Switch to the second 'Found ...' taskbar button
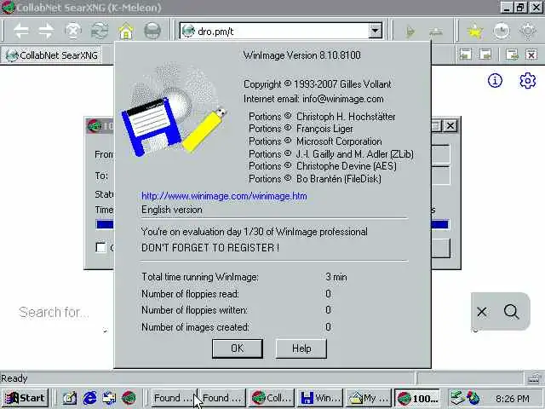The width and height of the screenshot is (545, 409). pyautogui.click(x=222, y=398)
